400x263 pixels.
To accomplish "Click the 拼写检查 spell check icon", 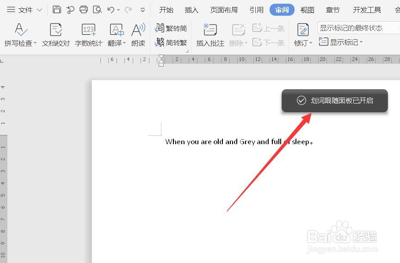I will tap(21, 30).
